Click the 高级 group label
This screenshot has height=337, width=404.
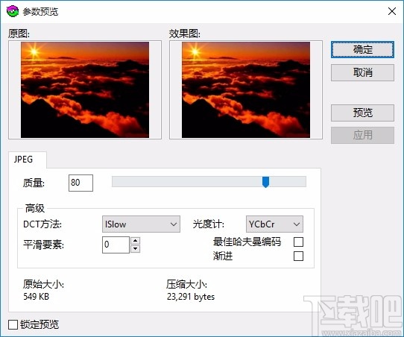[x=35, y=208]
